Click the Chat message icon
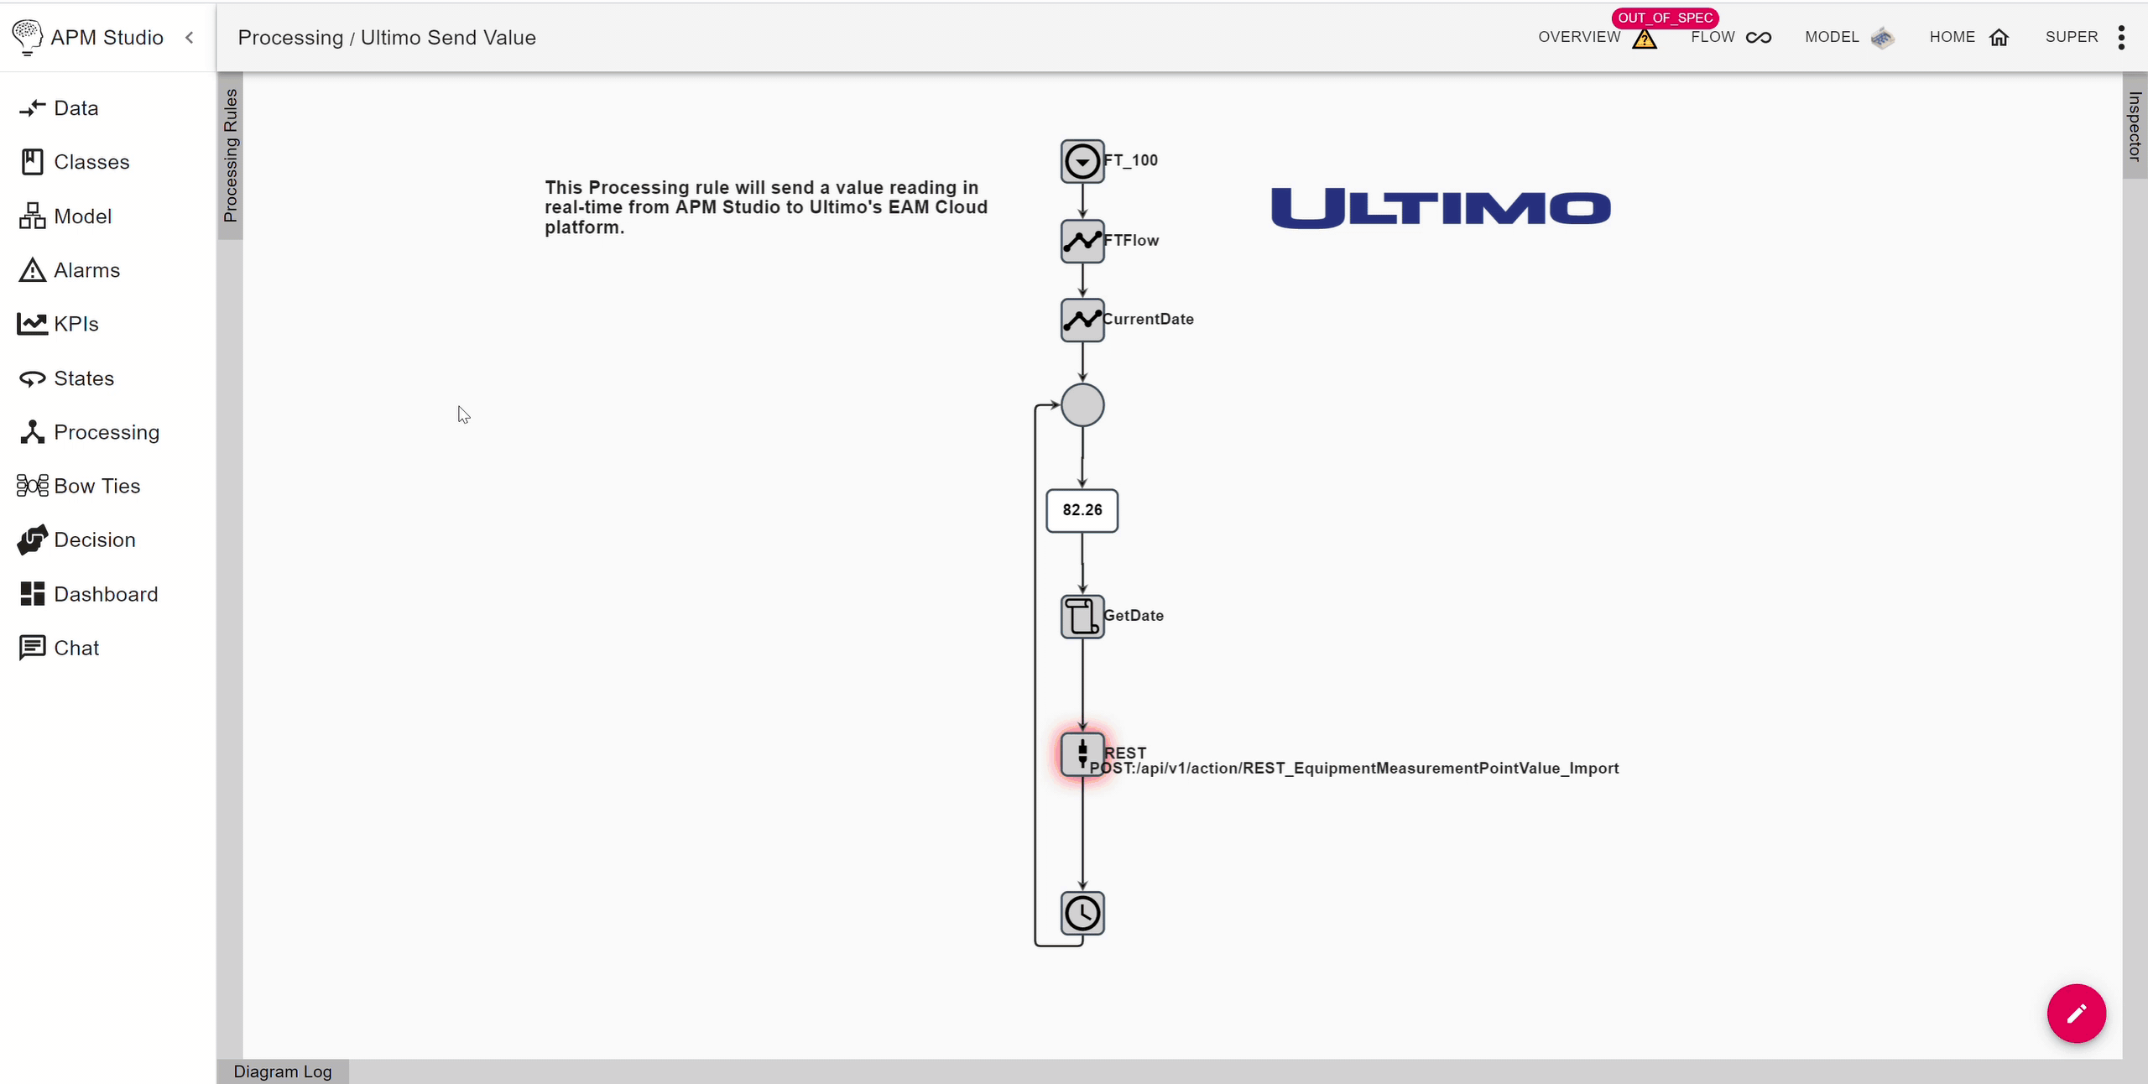 click(x=32, y=648)
